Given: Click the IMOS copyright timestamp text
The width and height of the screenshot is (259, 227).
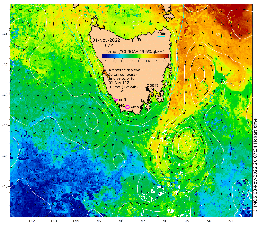Looking at the screenshot, I should 255,165.
